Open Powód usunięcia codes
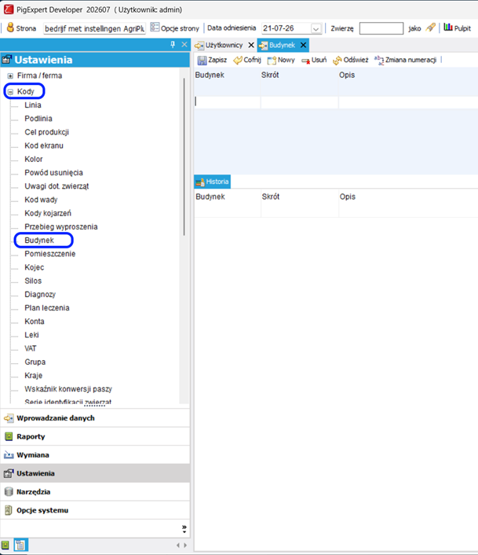 click(53, 173)
